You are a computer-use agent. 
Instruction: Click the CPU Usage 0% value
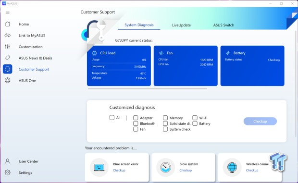point(144,60)
